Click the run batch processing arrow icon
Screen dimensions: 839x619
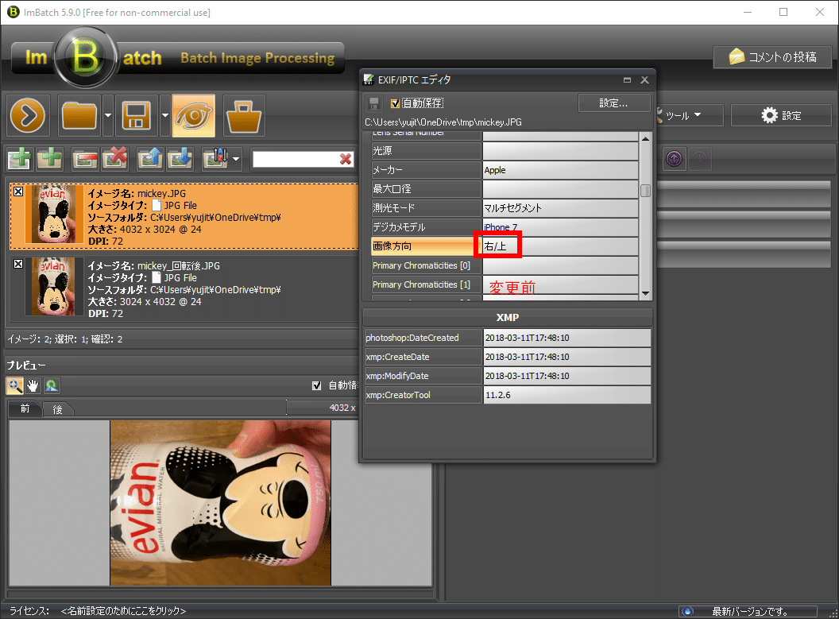(29, 116)
